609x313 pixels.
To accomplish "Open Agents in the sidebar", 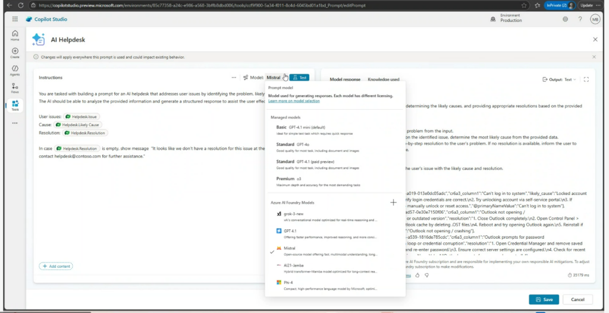I will point(15,71).
